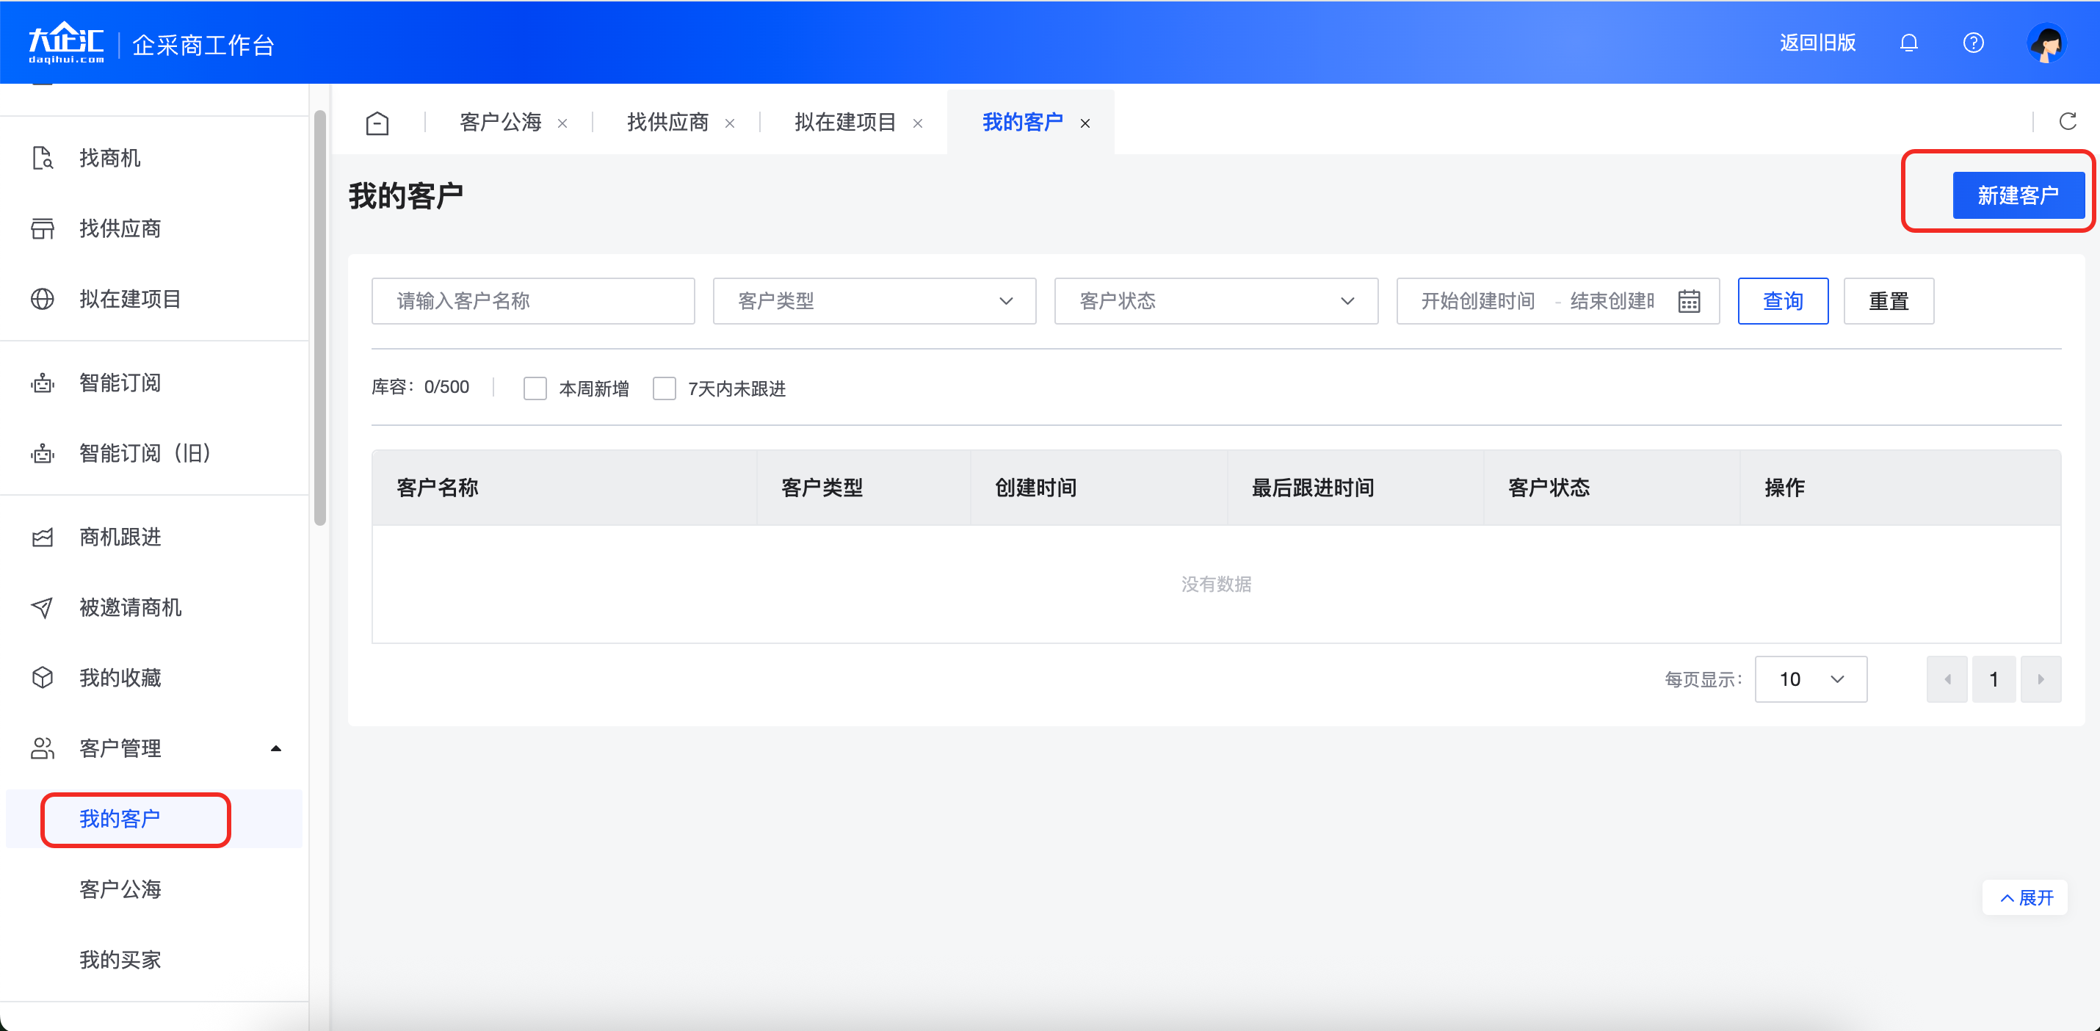Click the 开始创建时间 date field

click(1478, 302)
